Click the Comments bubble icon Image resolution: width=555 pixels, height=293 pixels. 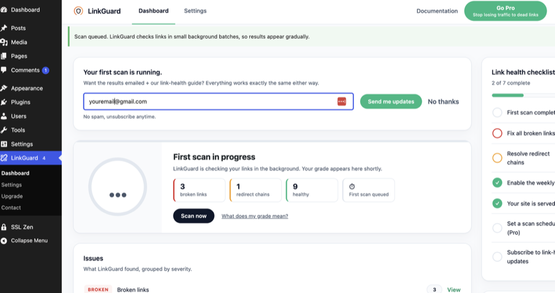4,70
